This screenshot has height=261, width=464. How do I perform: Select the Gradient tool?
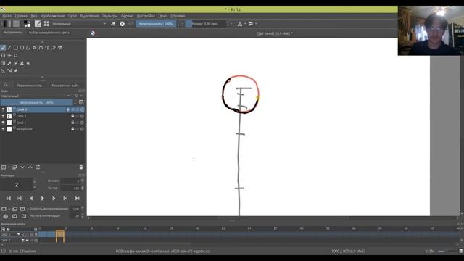[3, 63]
